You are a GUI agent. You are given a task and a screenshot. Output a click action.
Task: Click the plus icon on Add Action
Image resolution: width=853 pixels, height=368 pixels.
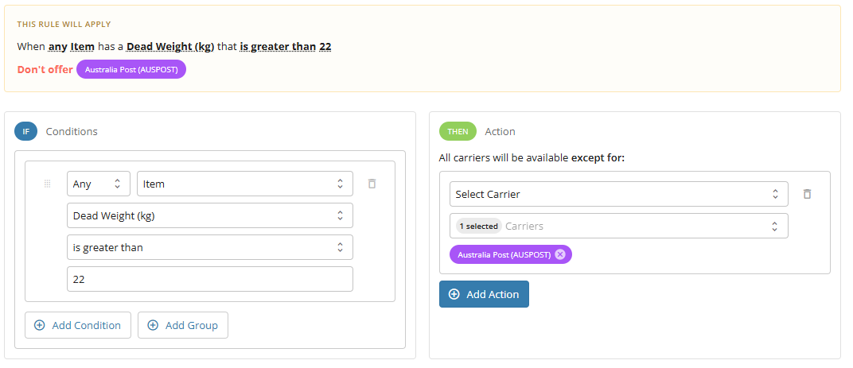pos(454,294)
